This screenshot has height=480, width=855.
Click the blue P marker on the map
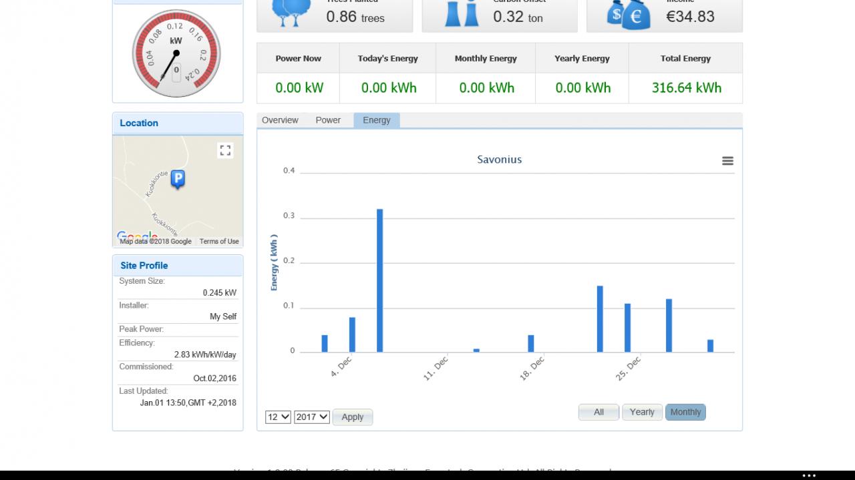[178, 179]
